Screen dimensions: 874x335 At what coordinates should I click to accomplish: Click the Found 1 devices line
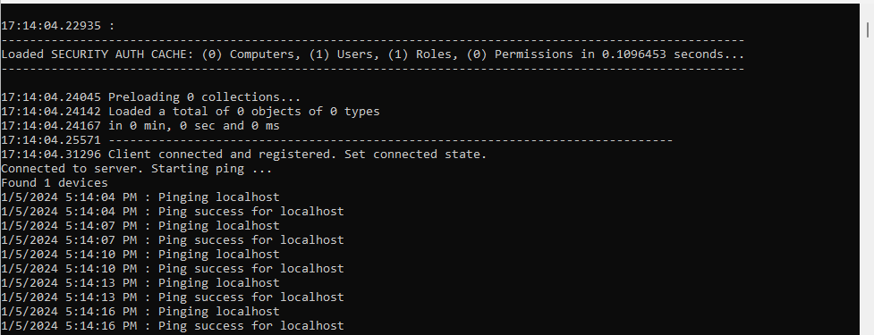click(55, 183)
